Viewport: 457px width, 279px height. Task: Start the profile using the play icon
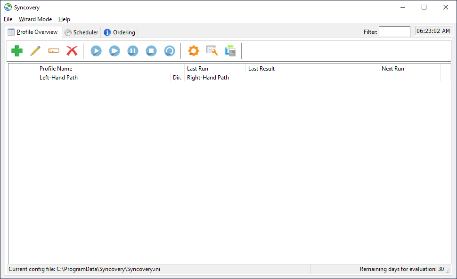(x=96, y=50)
